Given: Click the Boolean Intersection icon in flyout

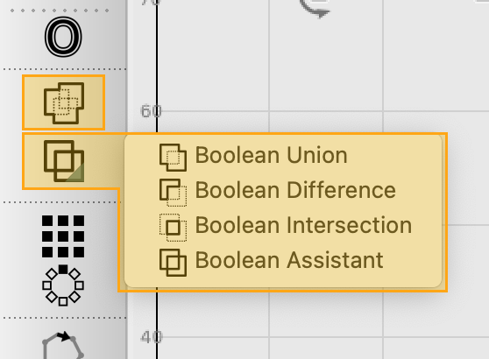Looking at the screenshot, I should (174, 228).
